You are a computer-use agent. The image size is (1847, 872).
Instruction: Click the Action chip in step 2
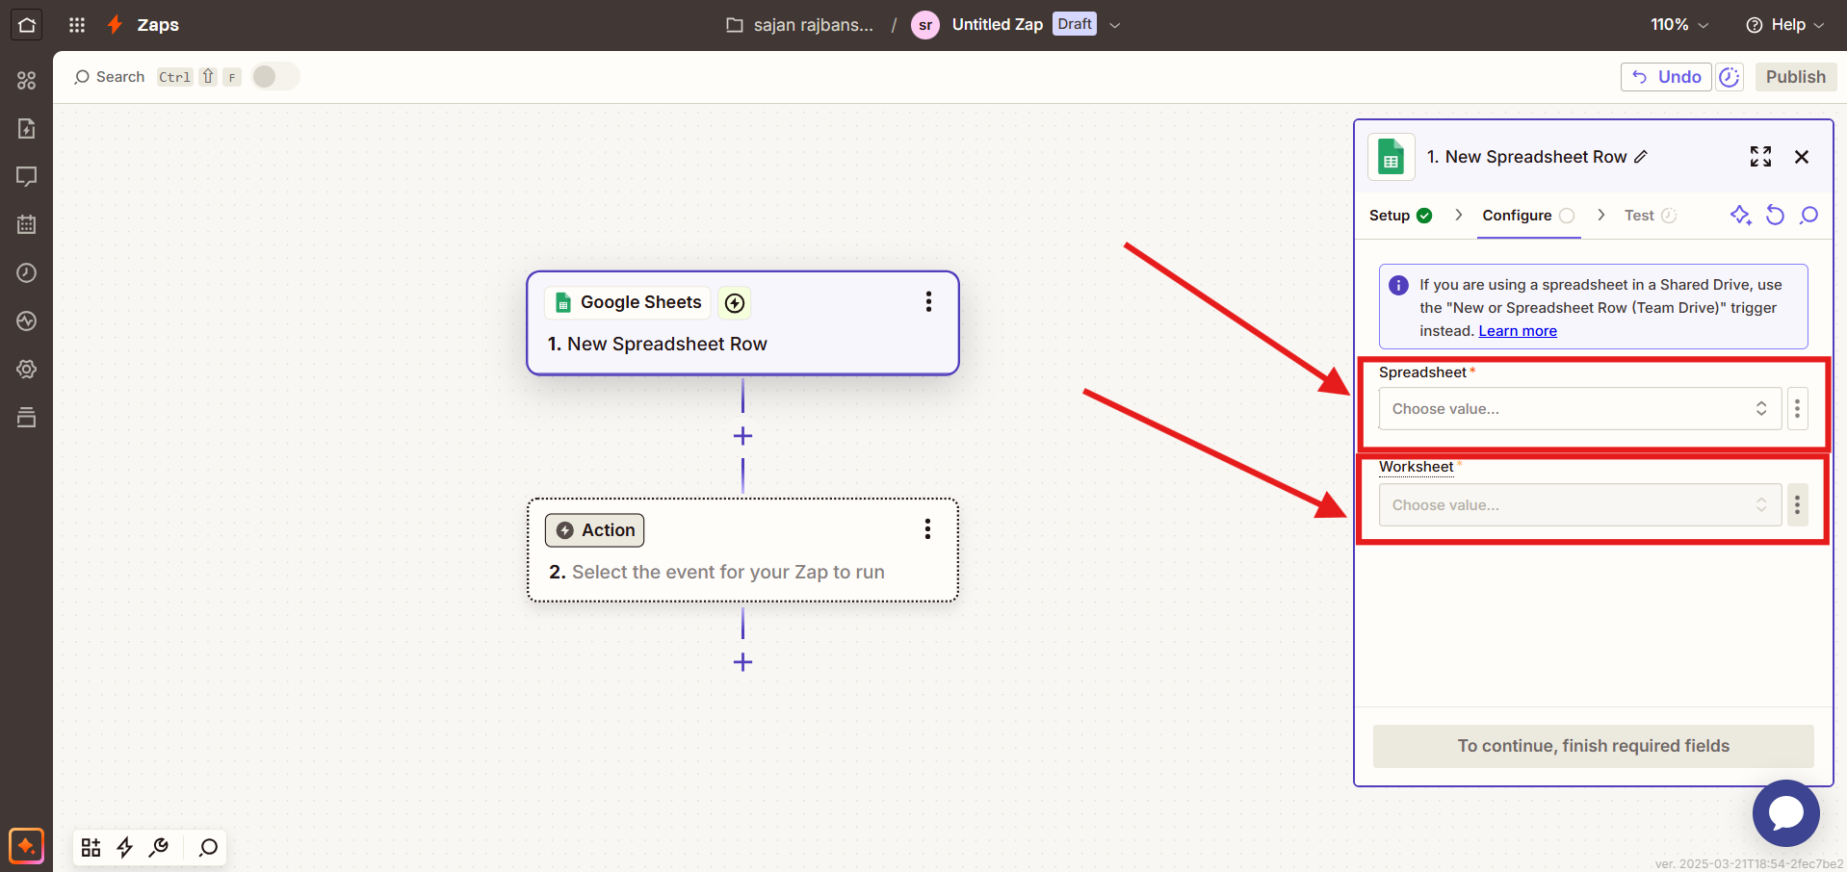click(x=595, y=530)
